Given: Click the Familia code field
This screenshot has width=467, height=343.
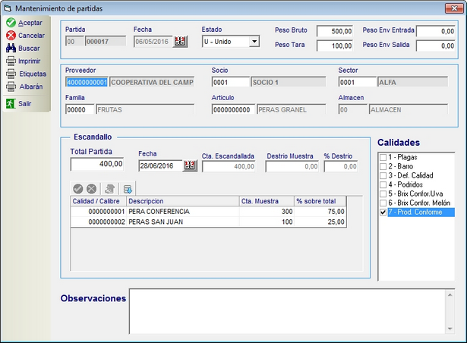Looking at the screenshot, I should pos(80,109).
